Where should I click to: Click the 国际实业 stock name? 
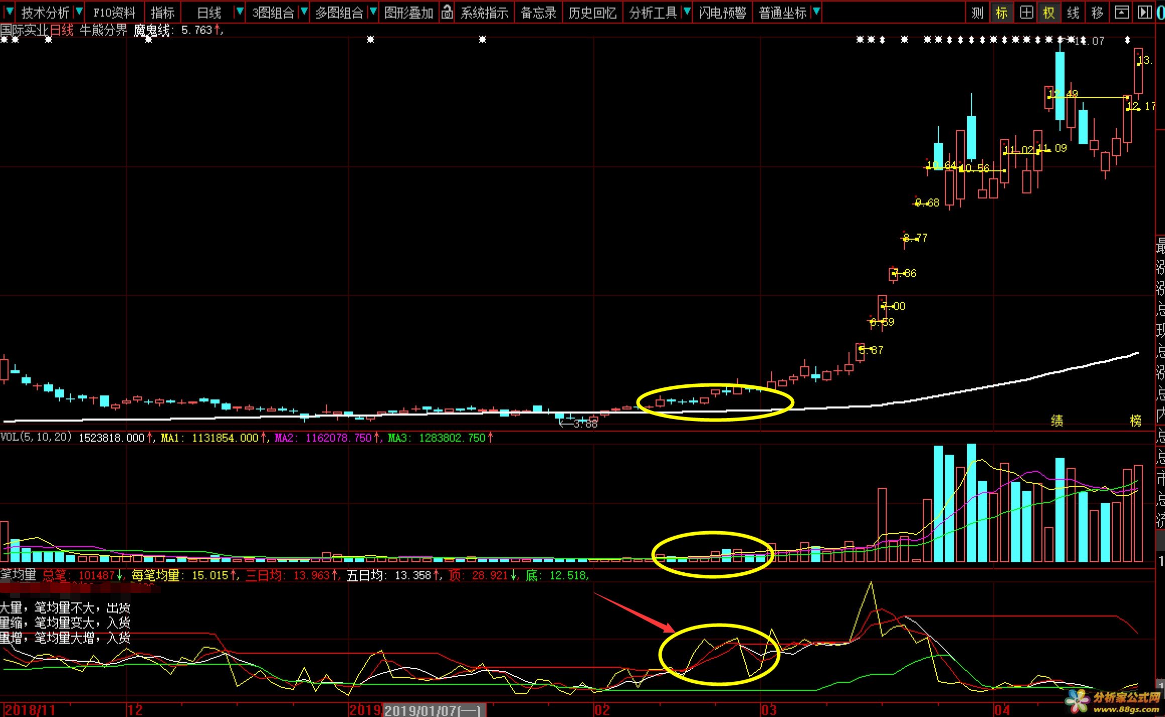[24, 30]
